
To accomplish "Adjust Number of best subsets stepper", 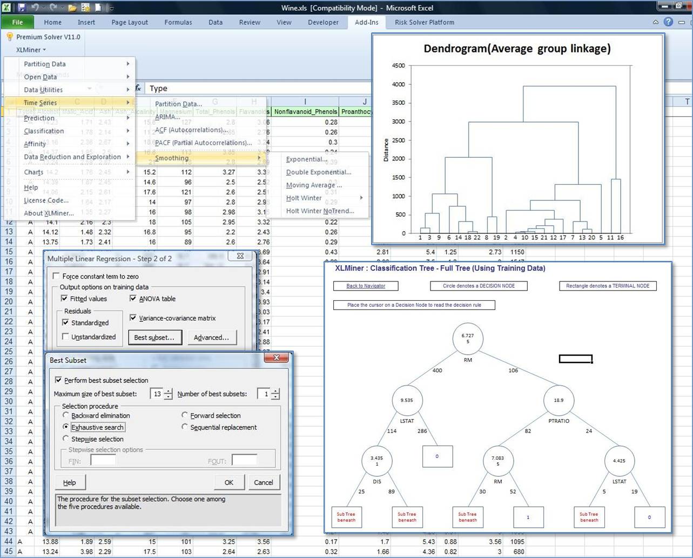I will pos(275,394).
